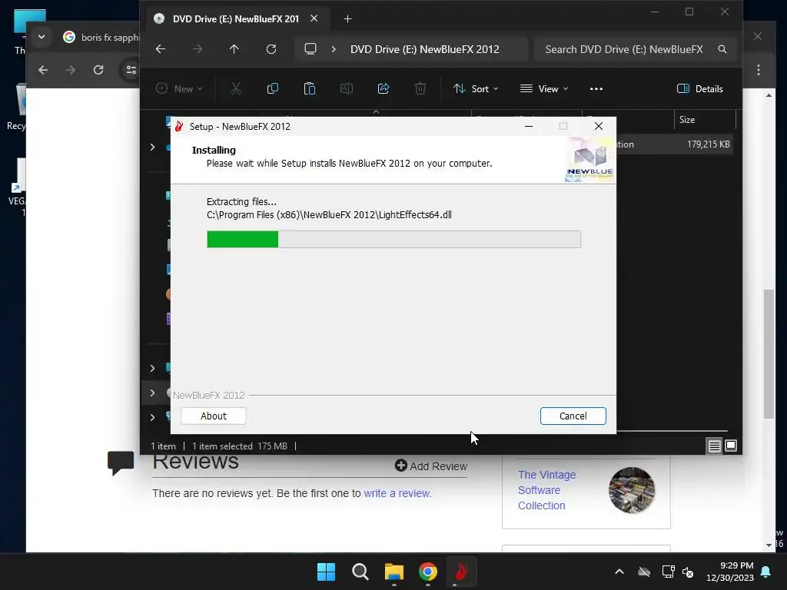Expand the first navigation pane tree chevron
This screenshot has height=590, width=787.
tap(153, 147)
